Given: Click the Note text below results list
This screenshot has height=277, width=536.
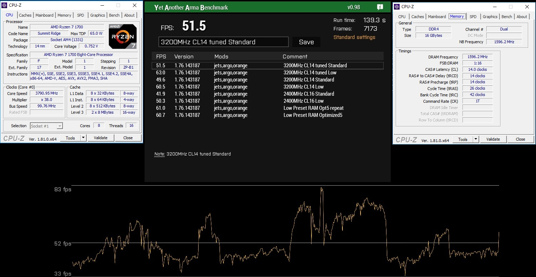Looking at the screenshot, I should [x=193, y=154].
